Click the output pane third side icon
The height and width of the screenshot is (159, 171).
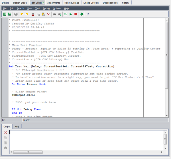[6, 143]
